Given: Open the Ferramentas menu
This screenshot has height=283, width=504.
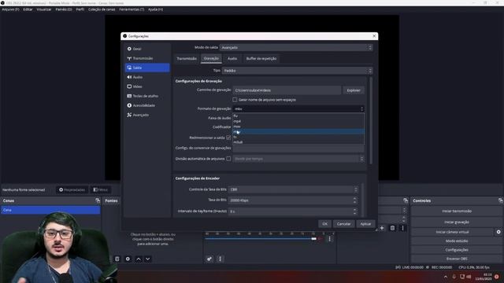Looking at the screenshot, I should pos(132,9).
